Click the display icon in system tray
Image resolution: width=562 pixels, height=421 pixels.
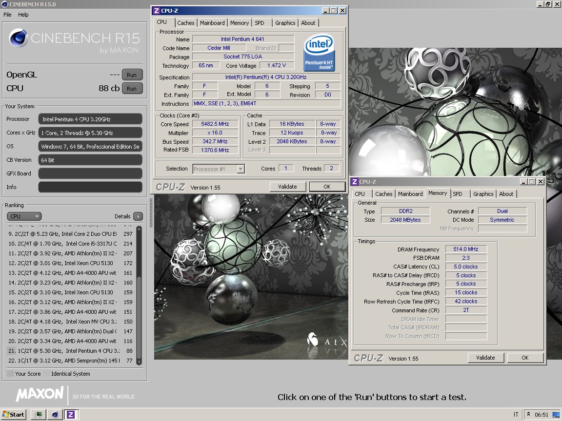pos(556,415)
